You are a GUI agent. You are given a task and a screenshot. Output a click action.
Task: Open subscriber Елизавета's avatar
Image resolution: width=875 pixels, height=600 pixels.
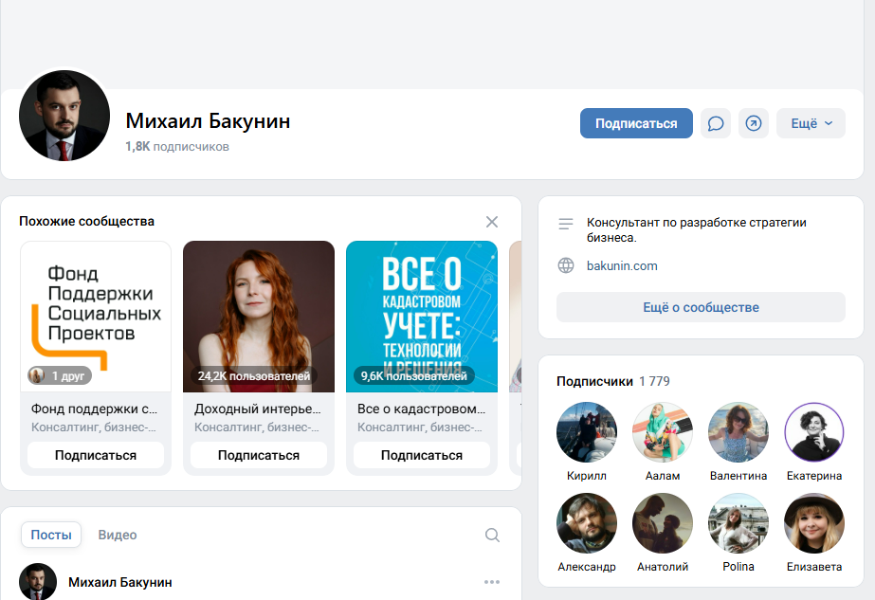814,523
